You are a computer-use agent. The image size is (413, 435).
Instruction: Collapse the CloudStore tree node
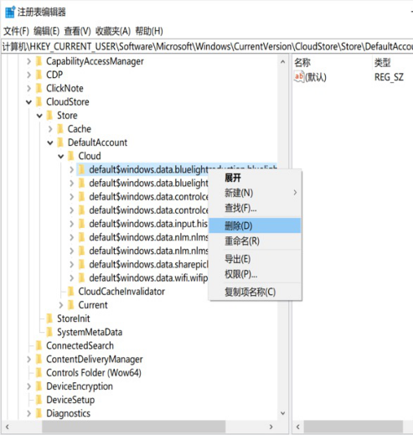[28, 102]
